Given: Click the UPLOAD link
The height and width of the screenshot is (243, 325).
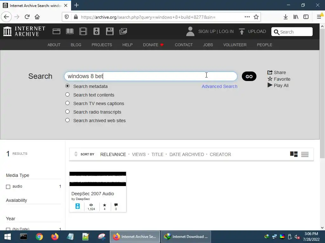Looking at the screenshot, I should (257, 31).
